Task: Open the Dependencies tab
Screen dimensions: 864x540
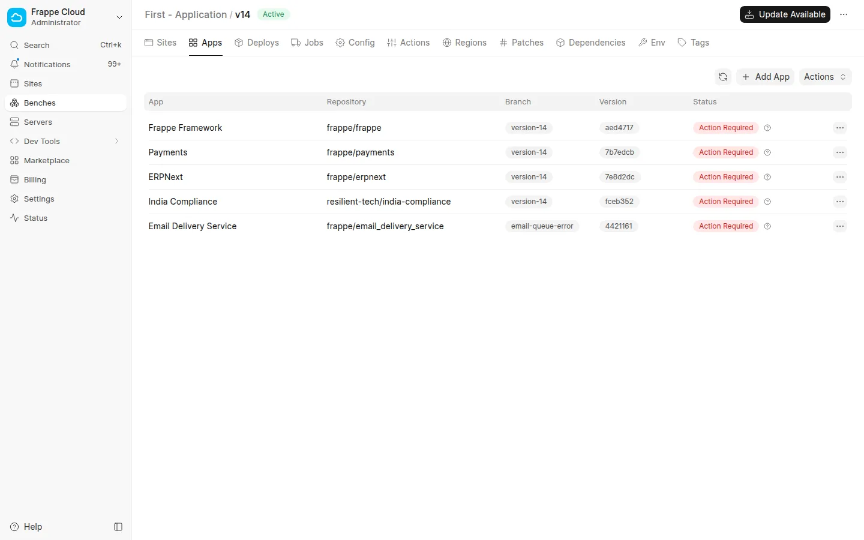Action: (x=591, y=43)
